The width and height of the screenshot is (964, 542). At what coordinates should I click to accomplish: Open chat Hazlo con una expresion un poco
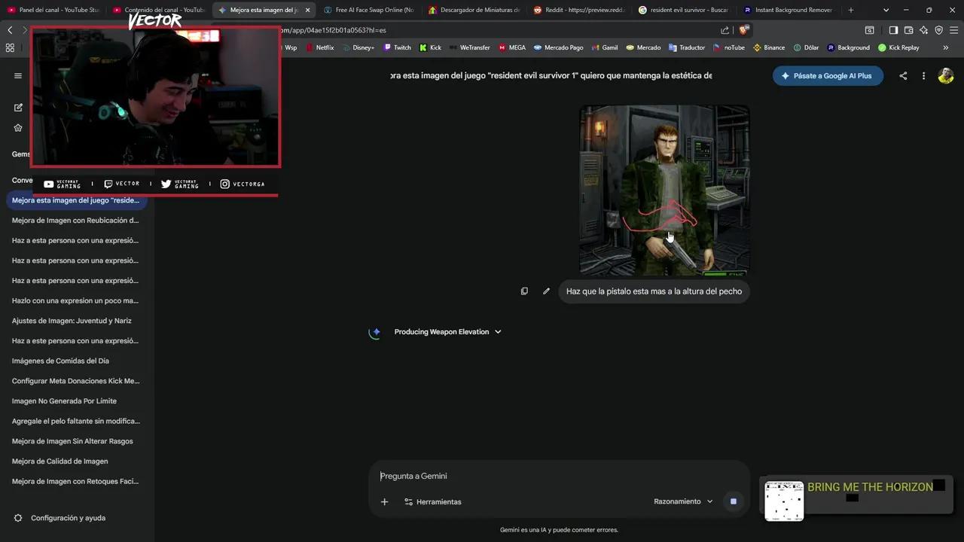(x=76, y=300)
